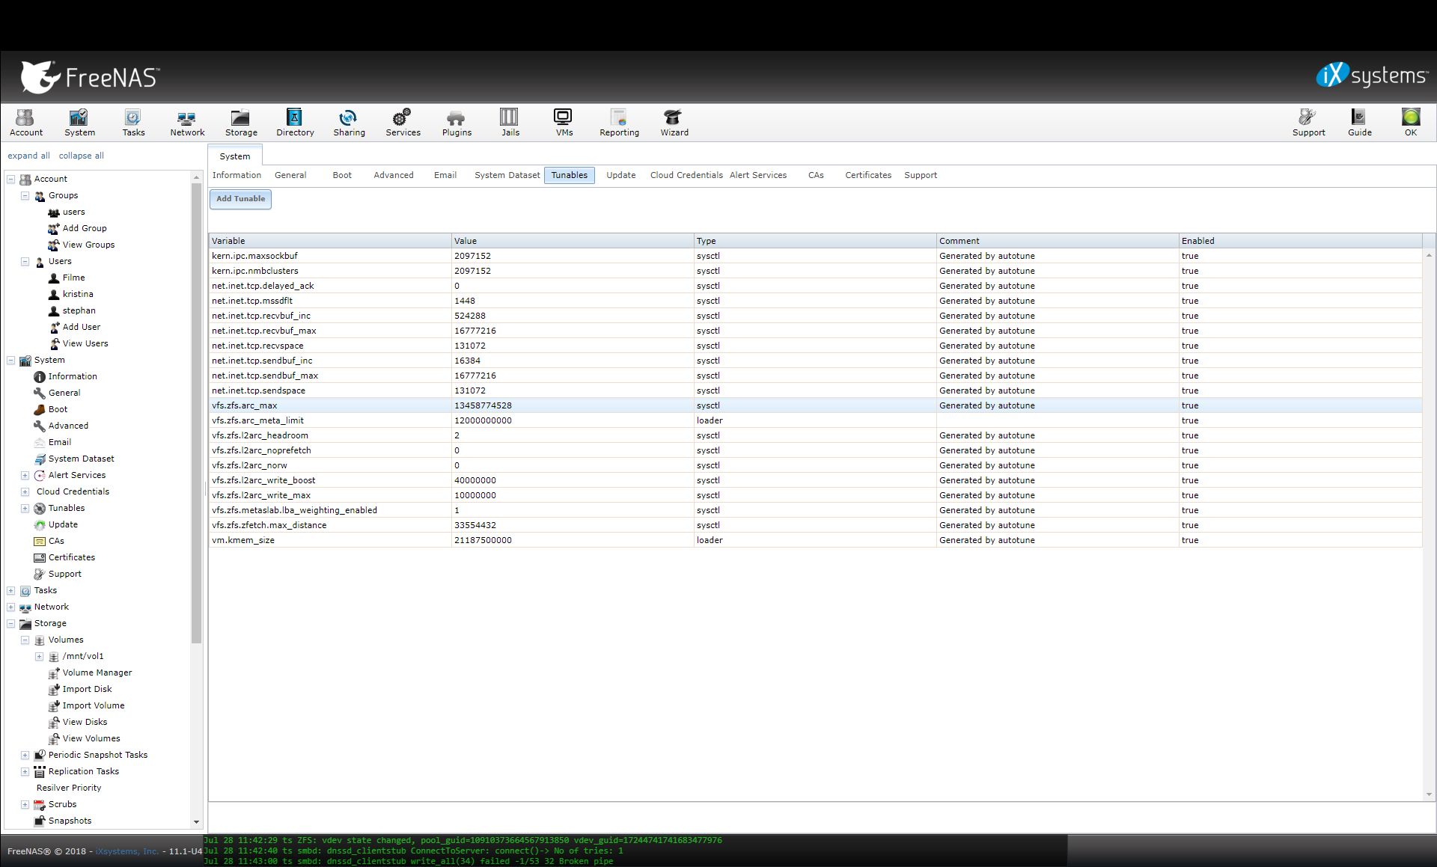Image resolution: width=1437 pixels, height=867 pixels.
Task: Switch to the System Dataset tab
Action: 507,175
